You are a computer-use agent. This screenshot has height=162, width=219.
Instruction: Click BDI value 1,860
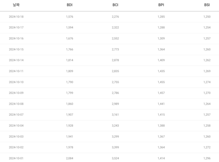point(70,104)
